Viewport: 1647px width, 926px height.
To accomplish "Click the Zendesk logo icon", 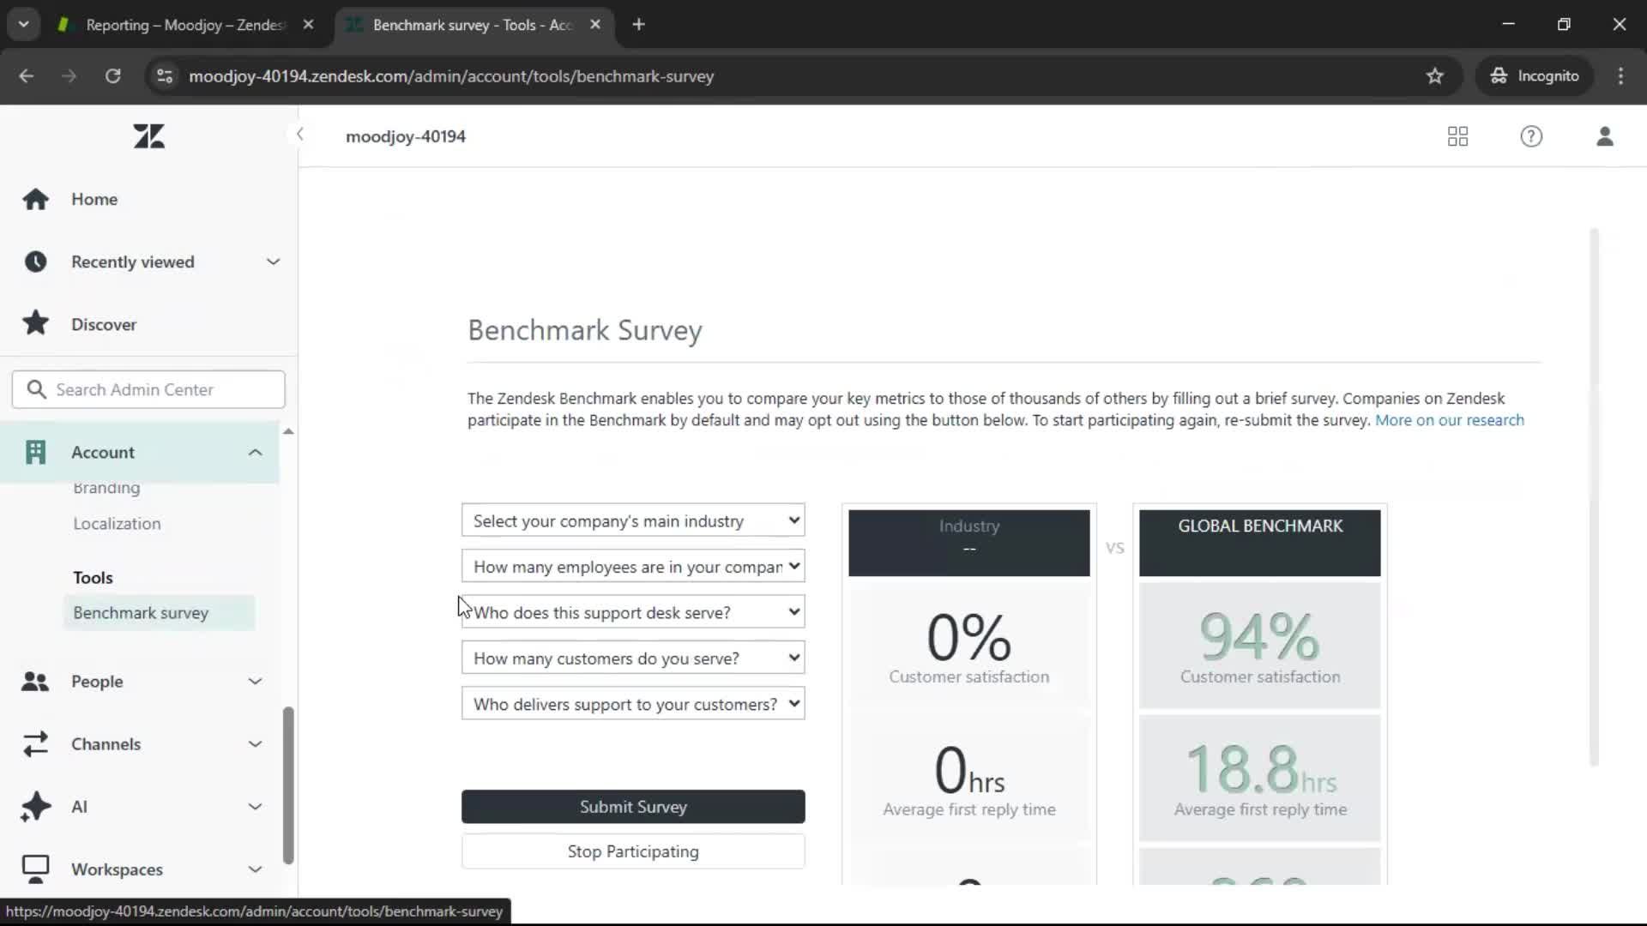I will click(x=148, y=136).
